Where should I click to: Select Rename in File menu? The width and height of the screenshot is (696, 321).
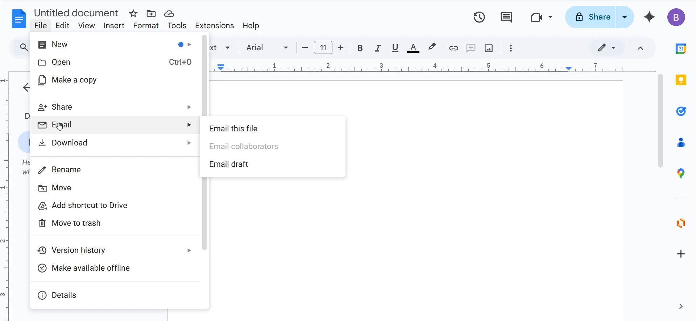[x=115, y=170]
